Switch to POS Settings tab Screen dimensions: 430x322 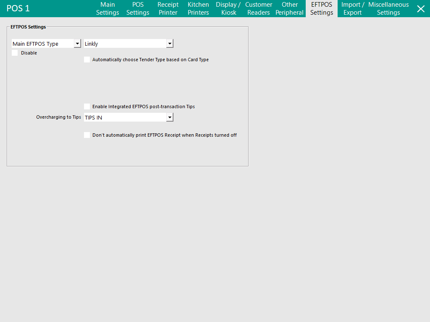[x=138, y=9]
